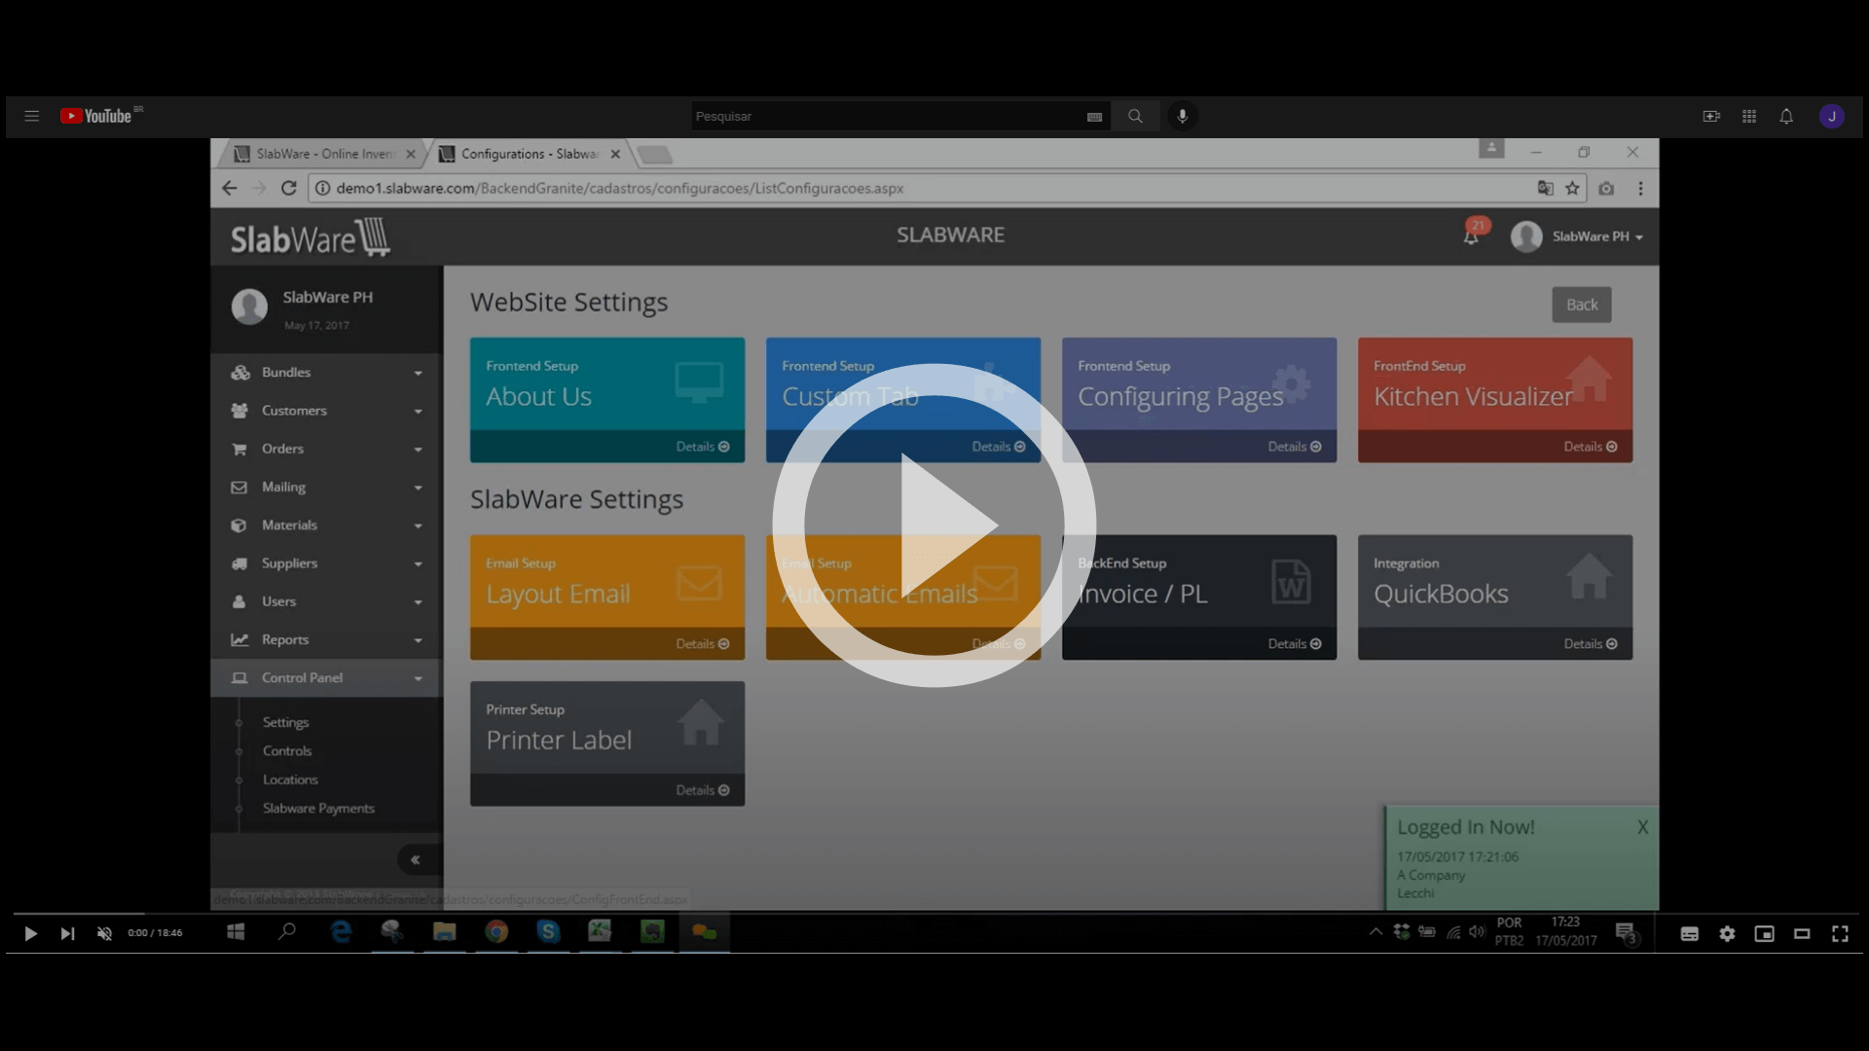Image resolution: width=1869 pixels, height=1051 pixels.
Task: Go back using the browser back arrow
Action: (x=229, y=188)
